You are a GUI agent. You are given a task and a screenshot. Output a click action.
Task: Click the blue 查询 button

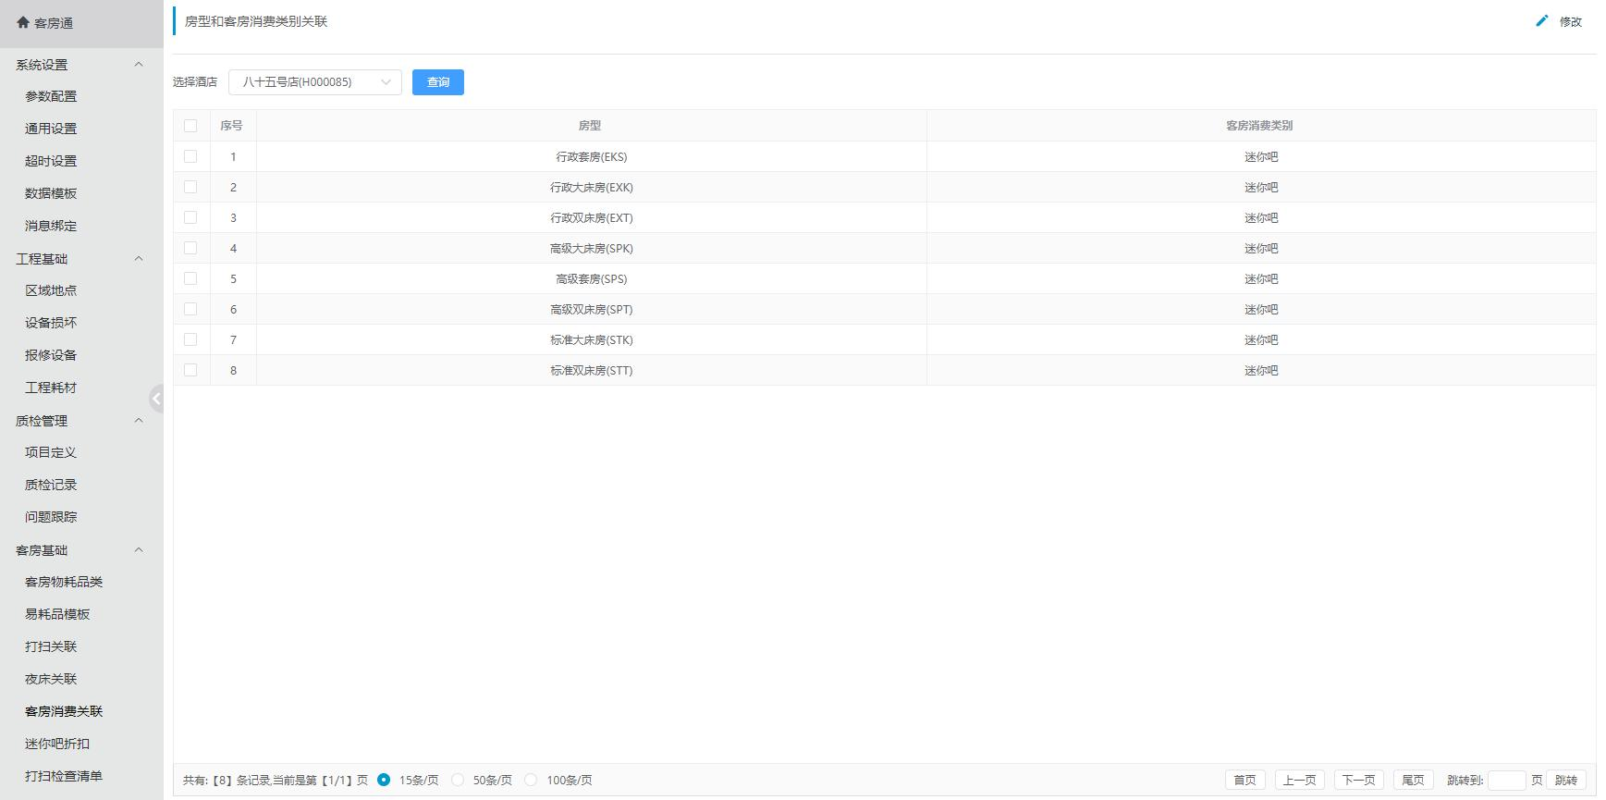438,82
